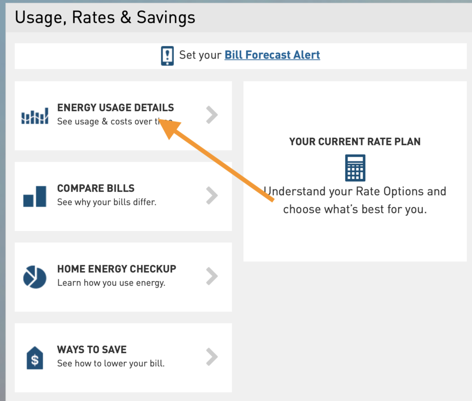Click the Compare Bills two-bar icon

tap(35, 196)
